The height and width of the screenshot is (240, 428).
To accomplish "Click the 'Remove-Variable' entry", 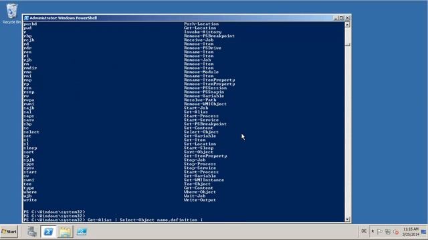I will (204, 96).
